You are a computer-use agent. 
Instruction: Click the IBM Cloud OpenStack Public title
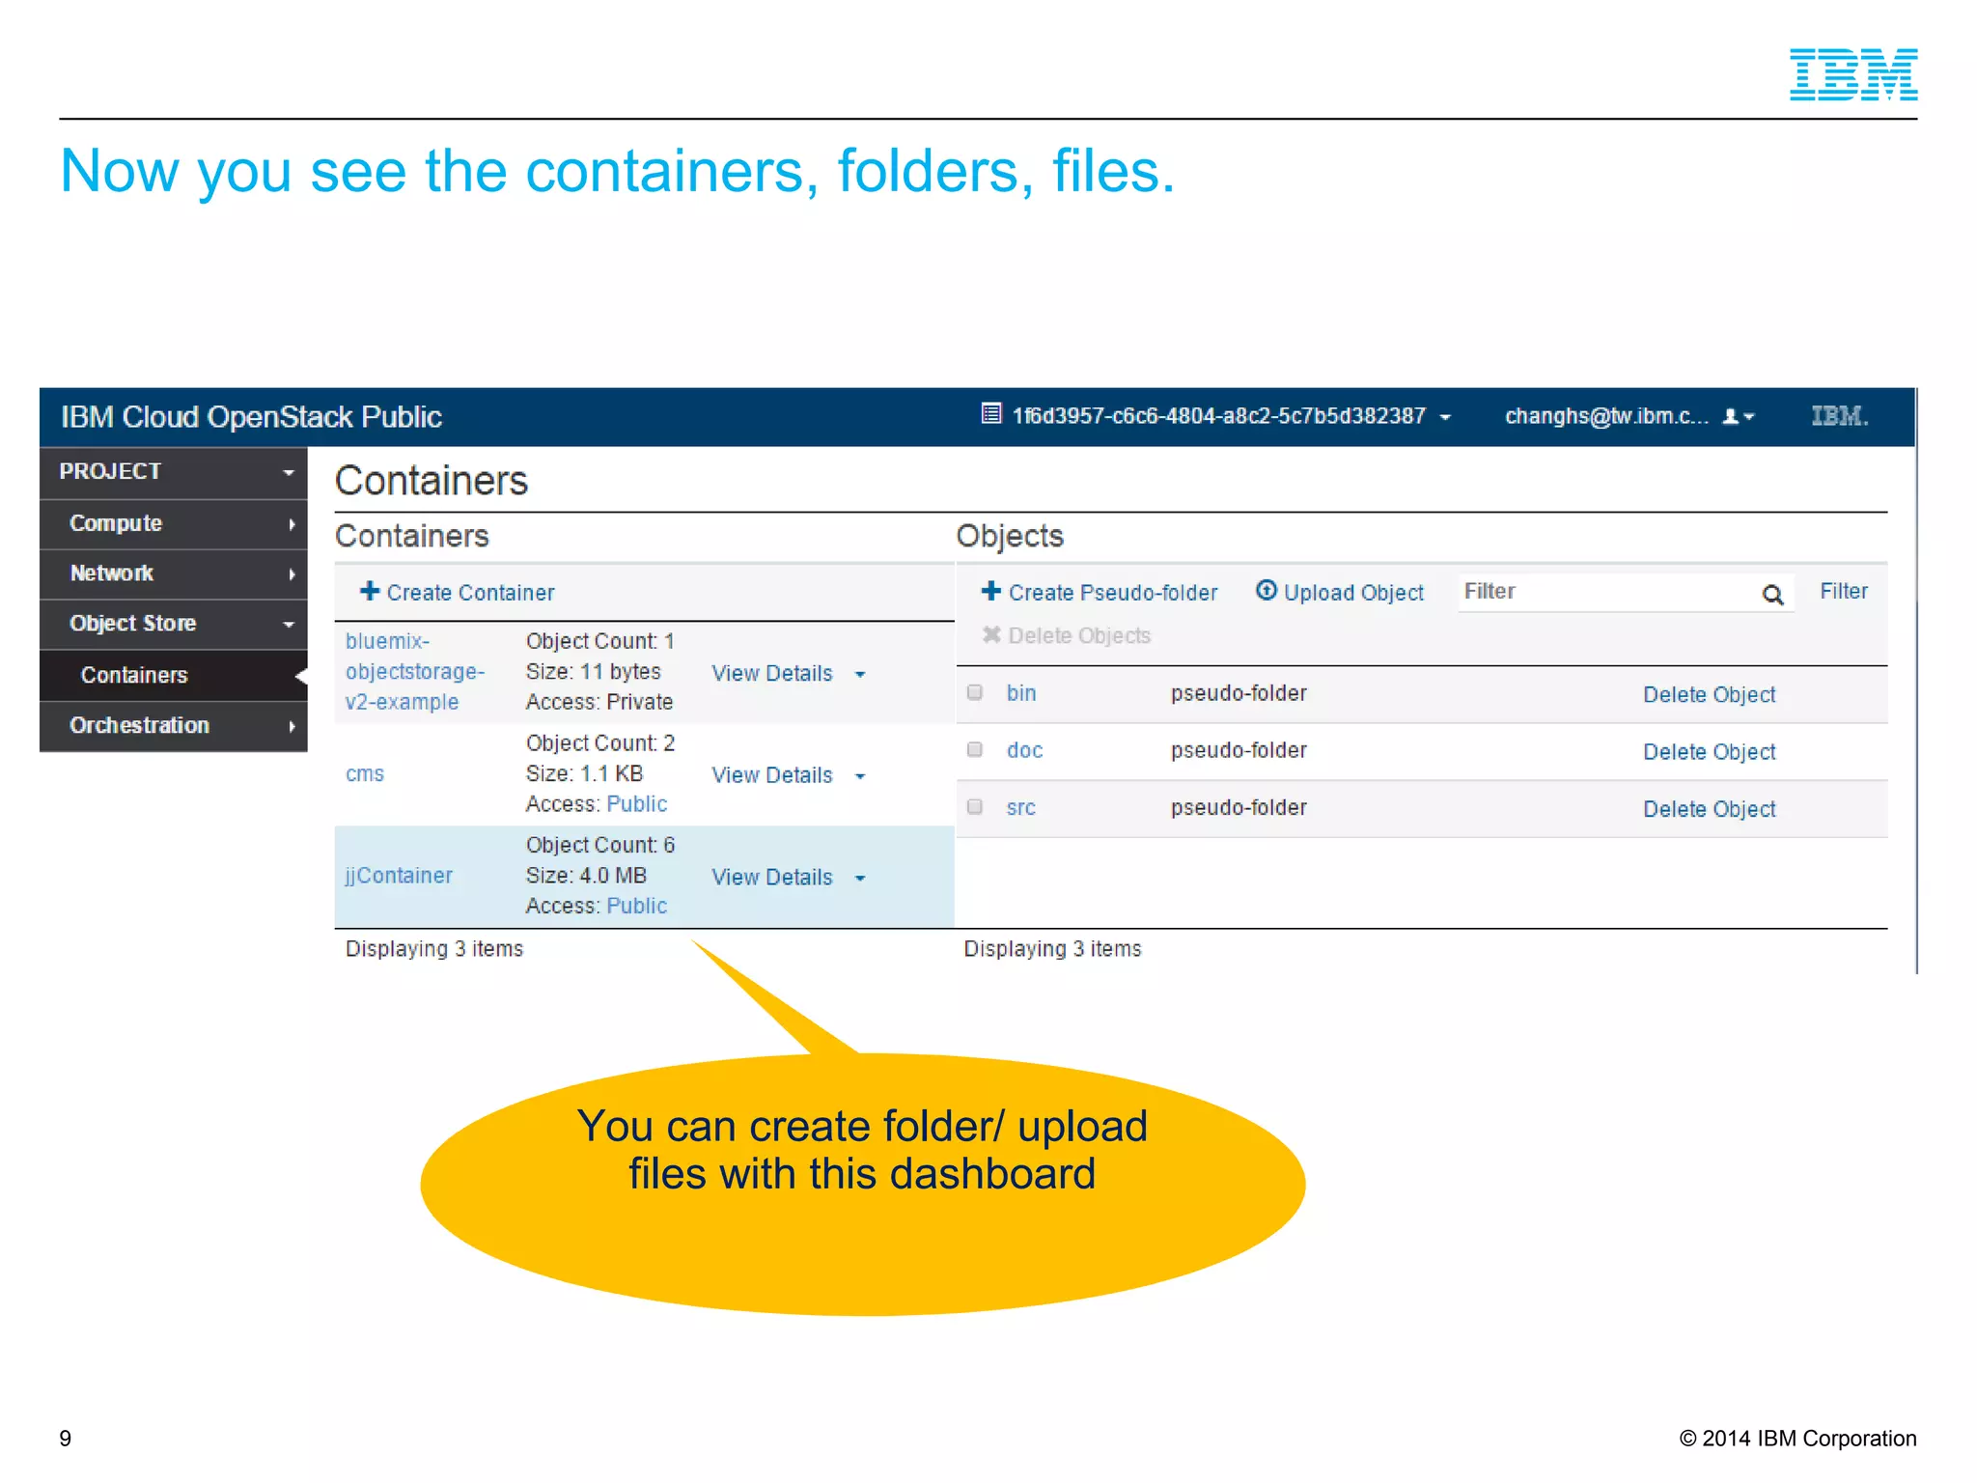pyautogui.click(x=251, y=417)
